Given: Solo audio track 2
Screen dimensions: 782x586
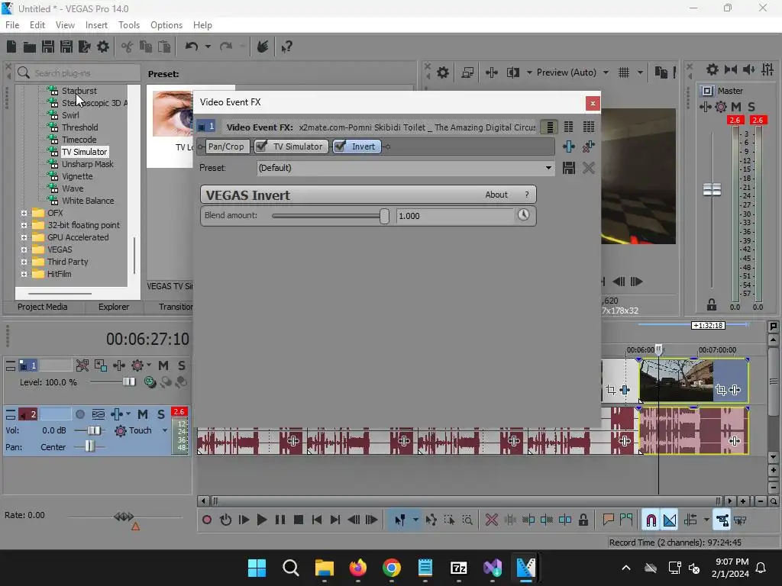Looking at the screenshot, I should point(161,414).
